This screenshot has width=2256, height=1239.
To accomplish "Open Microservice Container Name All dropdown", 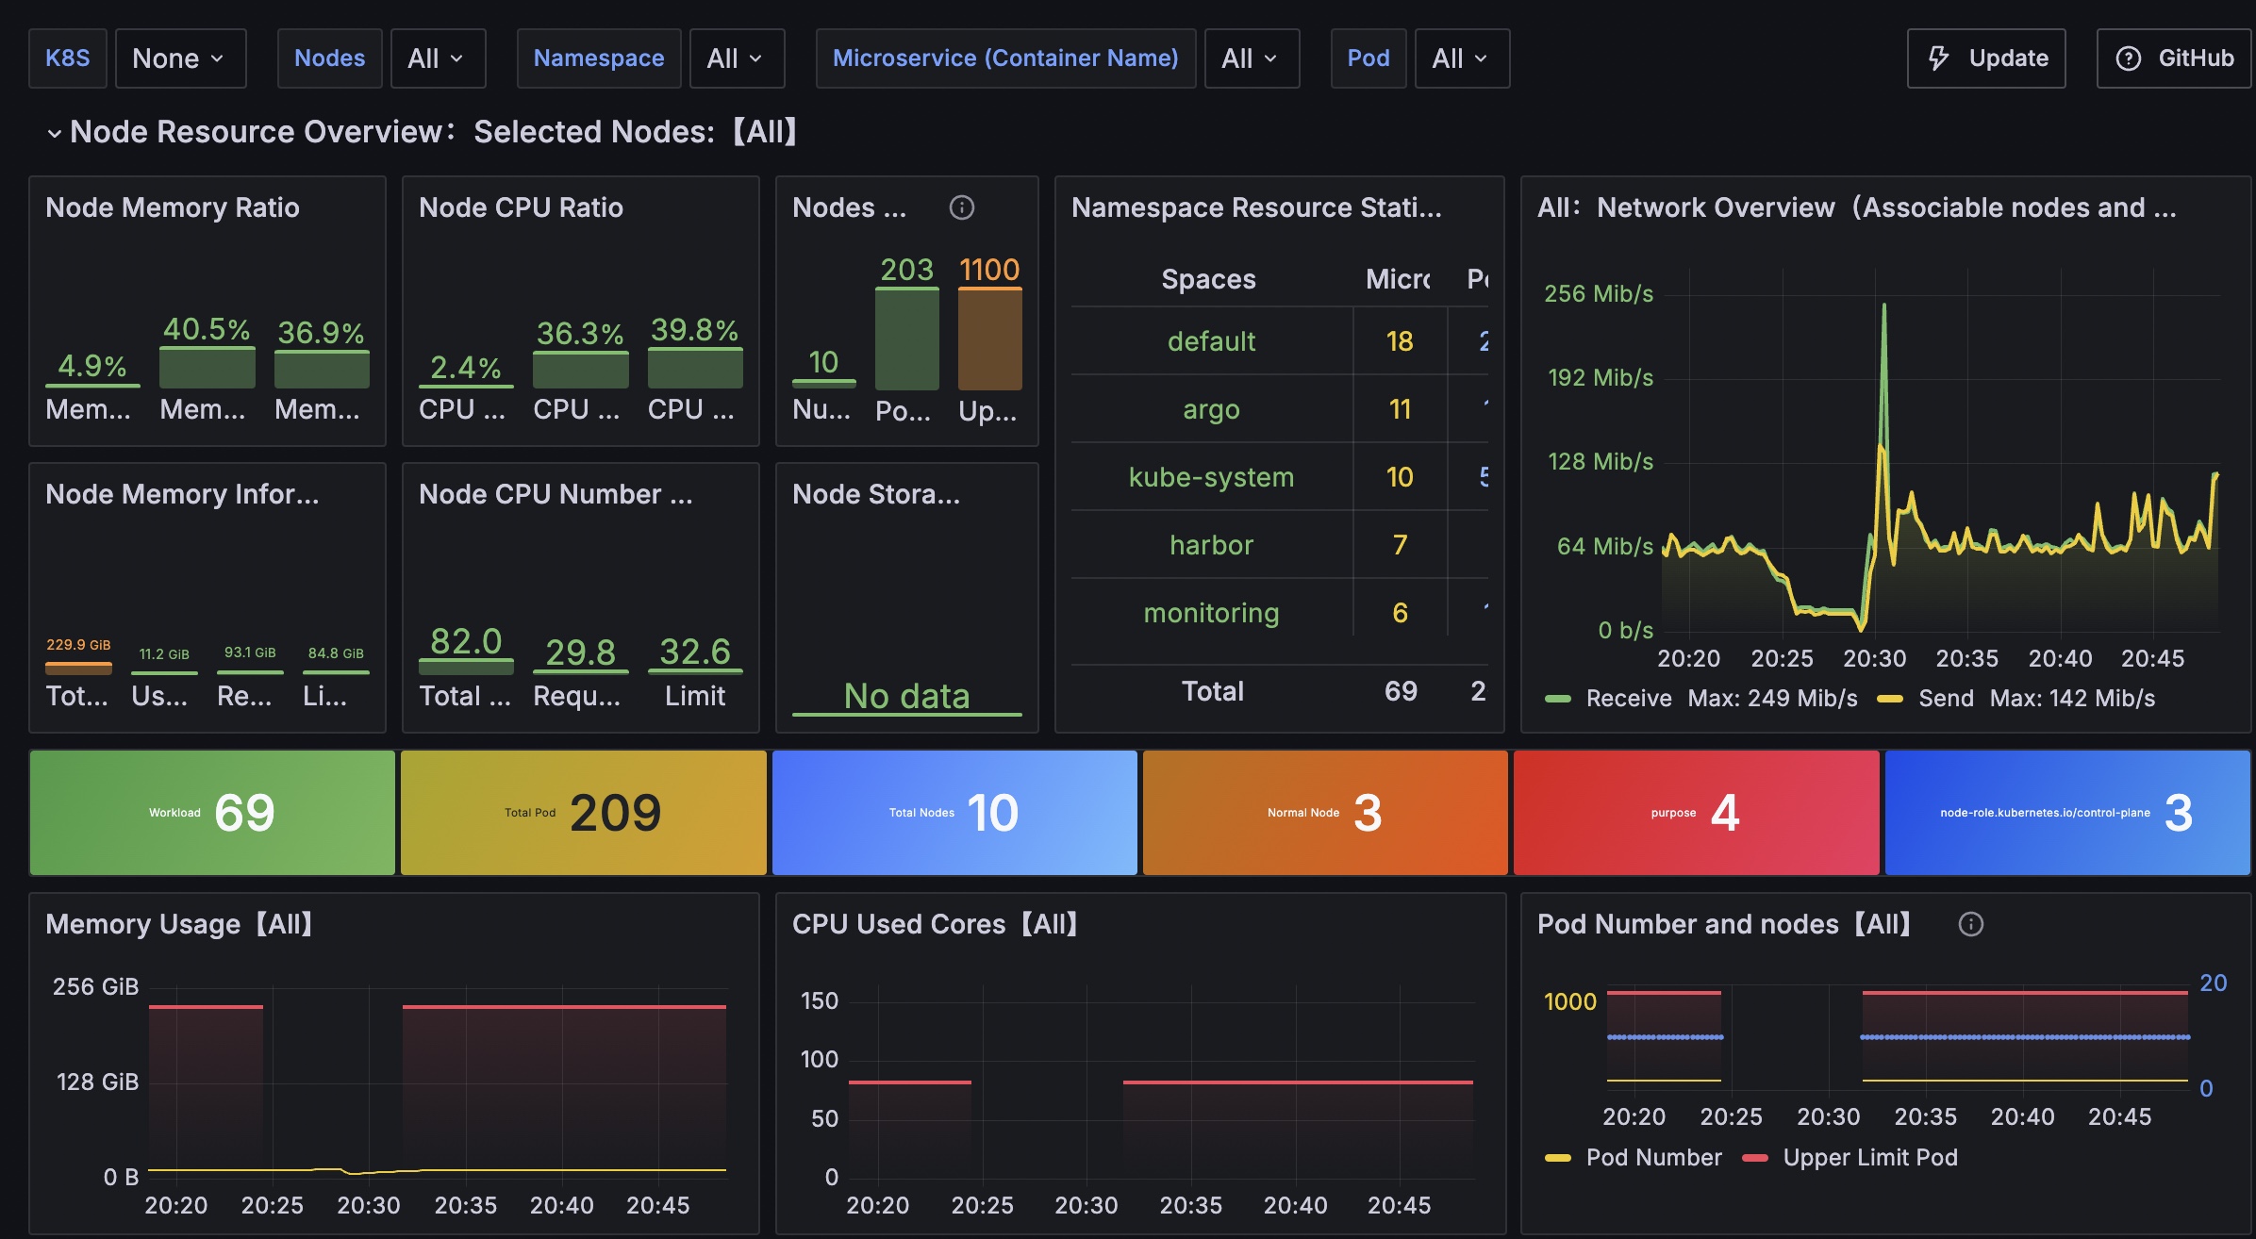I will coord(1251,58).
